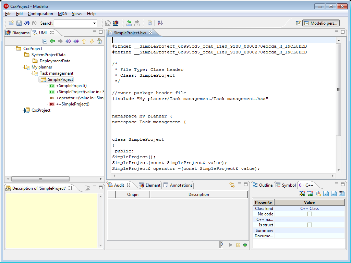
Task: Close the SimpleProject.hxx editor tab
Action: (x=150, y=33)
